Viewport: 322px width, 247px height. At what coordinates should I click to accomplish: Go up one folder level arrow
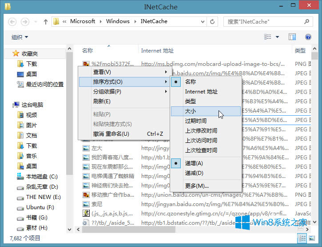click(46, 22)
